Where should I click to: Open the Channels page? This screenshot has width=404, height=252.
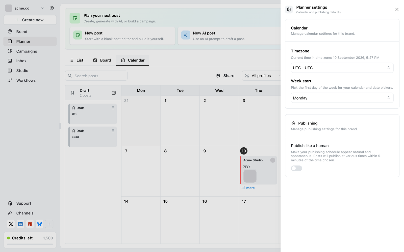[x=30, y=213]
